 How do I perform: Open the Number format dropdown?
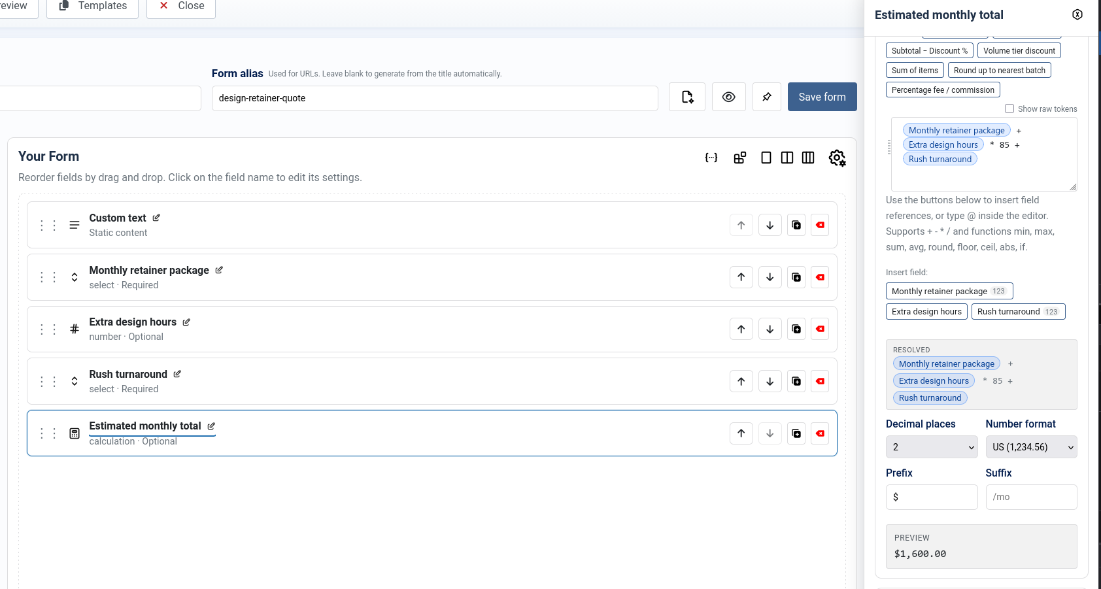pos(1031,447)
